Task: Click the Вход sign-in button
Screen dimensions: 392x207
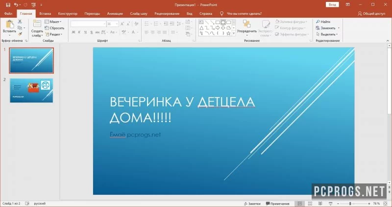Action: (x=332, y=5)
